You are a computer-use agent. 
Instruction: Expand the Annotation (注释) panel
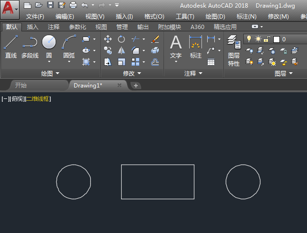pos(193,73)
